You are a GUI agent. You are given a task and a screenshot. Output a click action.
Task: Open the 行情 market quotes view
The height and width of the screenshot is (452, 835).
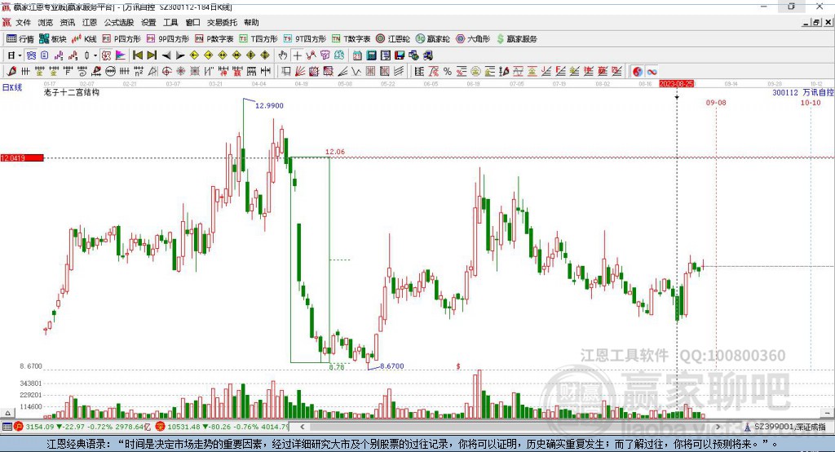(20, 39)
